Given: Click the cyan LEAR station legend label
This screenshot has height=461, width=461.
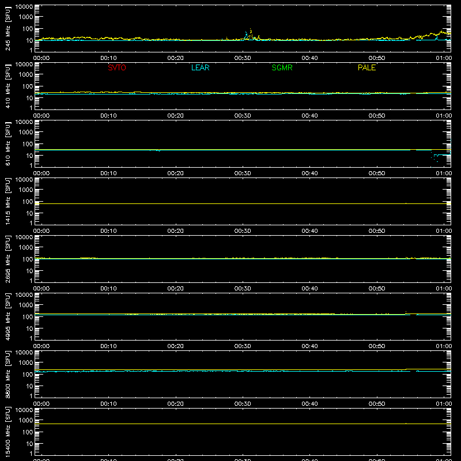Looking at the screenshot, I should tap(200, 67).
